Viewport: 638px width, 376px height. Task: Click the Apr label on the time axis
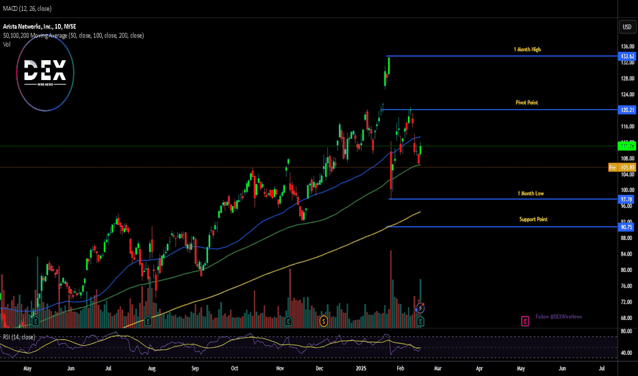(479, 368)
